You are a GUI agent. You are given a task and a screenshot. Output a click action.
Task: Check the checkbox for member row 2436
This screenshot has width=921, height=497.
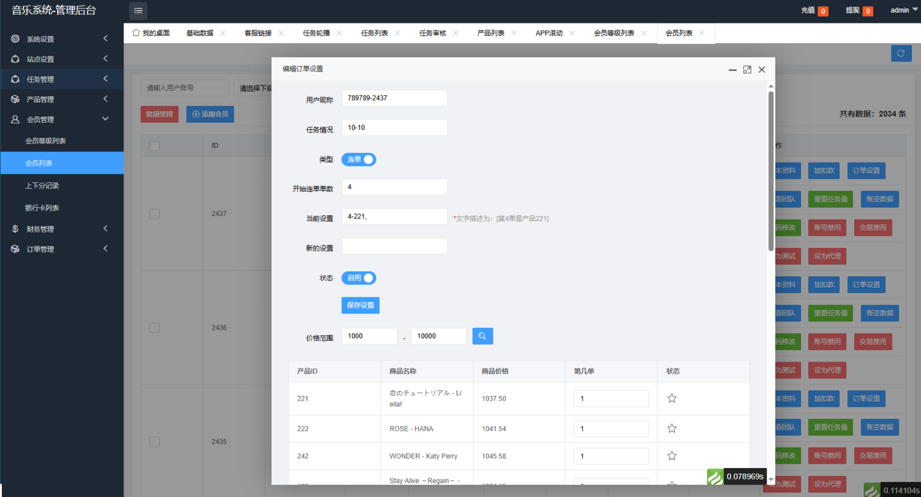(x=154, y=327)
